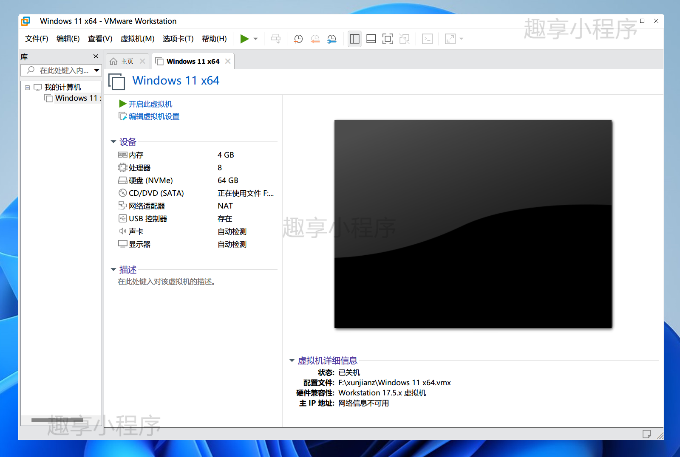This screenshot has height=457, width=680.
Task: Click the message log icon in status bar
Action: tap(647, 434)
